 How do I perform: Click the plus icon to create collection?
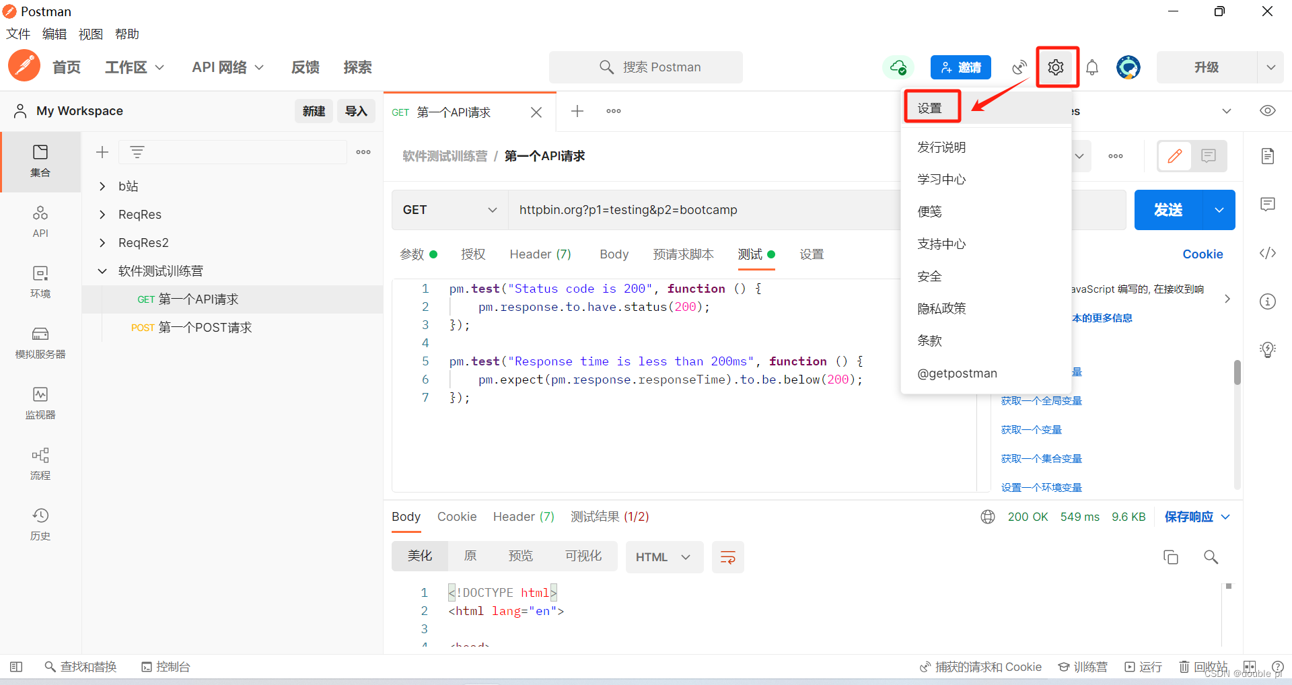coord(102,152)
